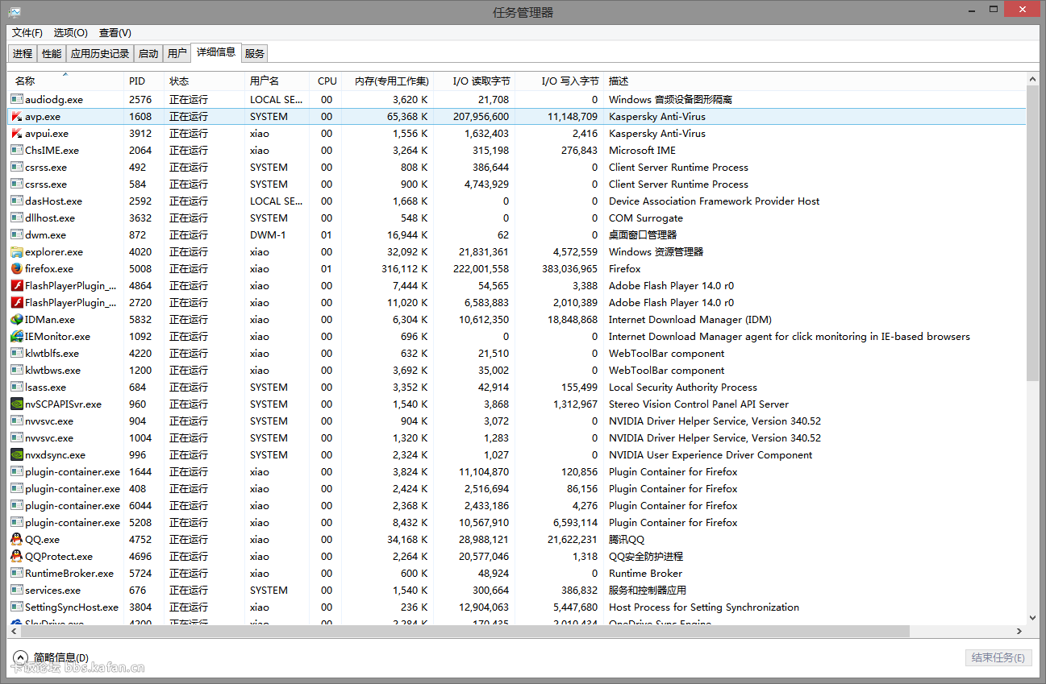Sort by the 描述 column header
Viewport: 1046px width, 684px height.
[815, 81]
